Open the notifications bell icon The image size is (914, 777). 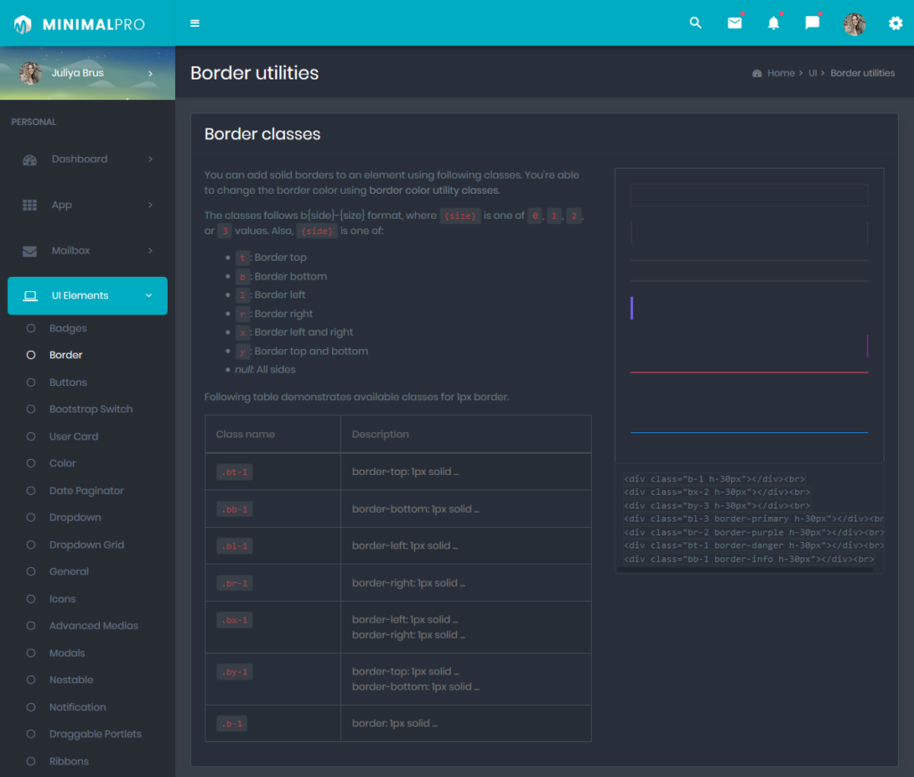773,22
